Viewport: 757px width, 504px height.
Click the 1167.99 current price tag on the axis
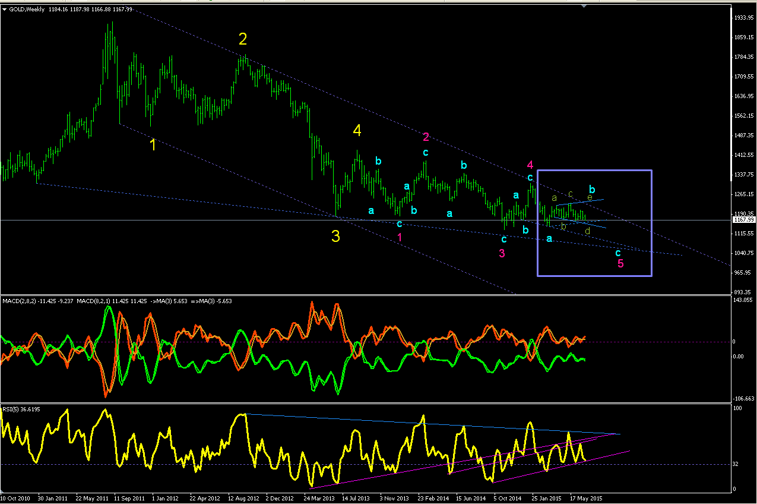pyautogui.click(x=744, y=220)
